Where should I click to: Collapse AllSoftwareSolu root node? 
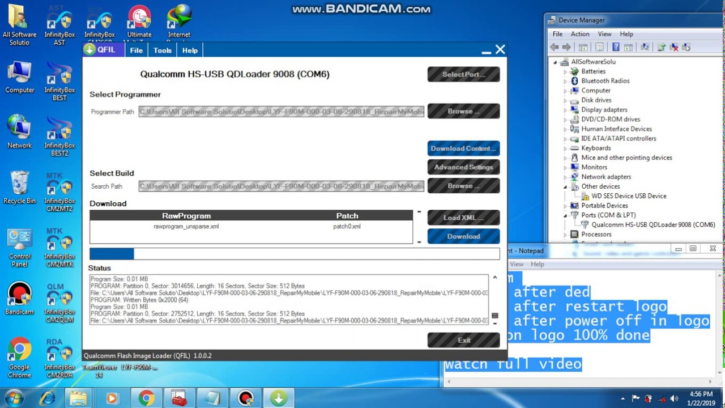[x=555, y=62]
